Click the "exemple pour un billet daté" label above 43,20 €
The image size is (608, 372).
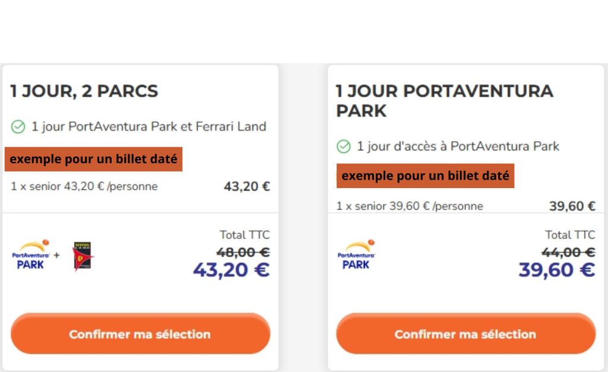click(x=94, y=159)
